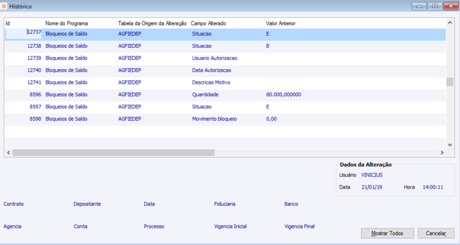The height and width of the screenshot is (245, 460).
Task: Click Bloqueios de Saldo in row 12741
Action: pyautogui.click(x=66, y=82)
